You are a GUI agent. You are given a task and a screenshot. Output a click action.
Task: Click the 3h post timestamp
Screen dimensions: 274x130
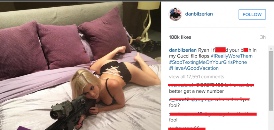[x=263, y=37]
